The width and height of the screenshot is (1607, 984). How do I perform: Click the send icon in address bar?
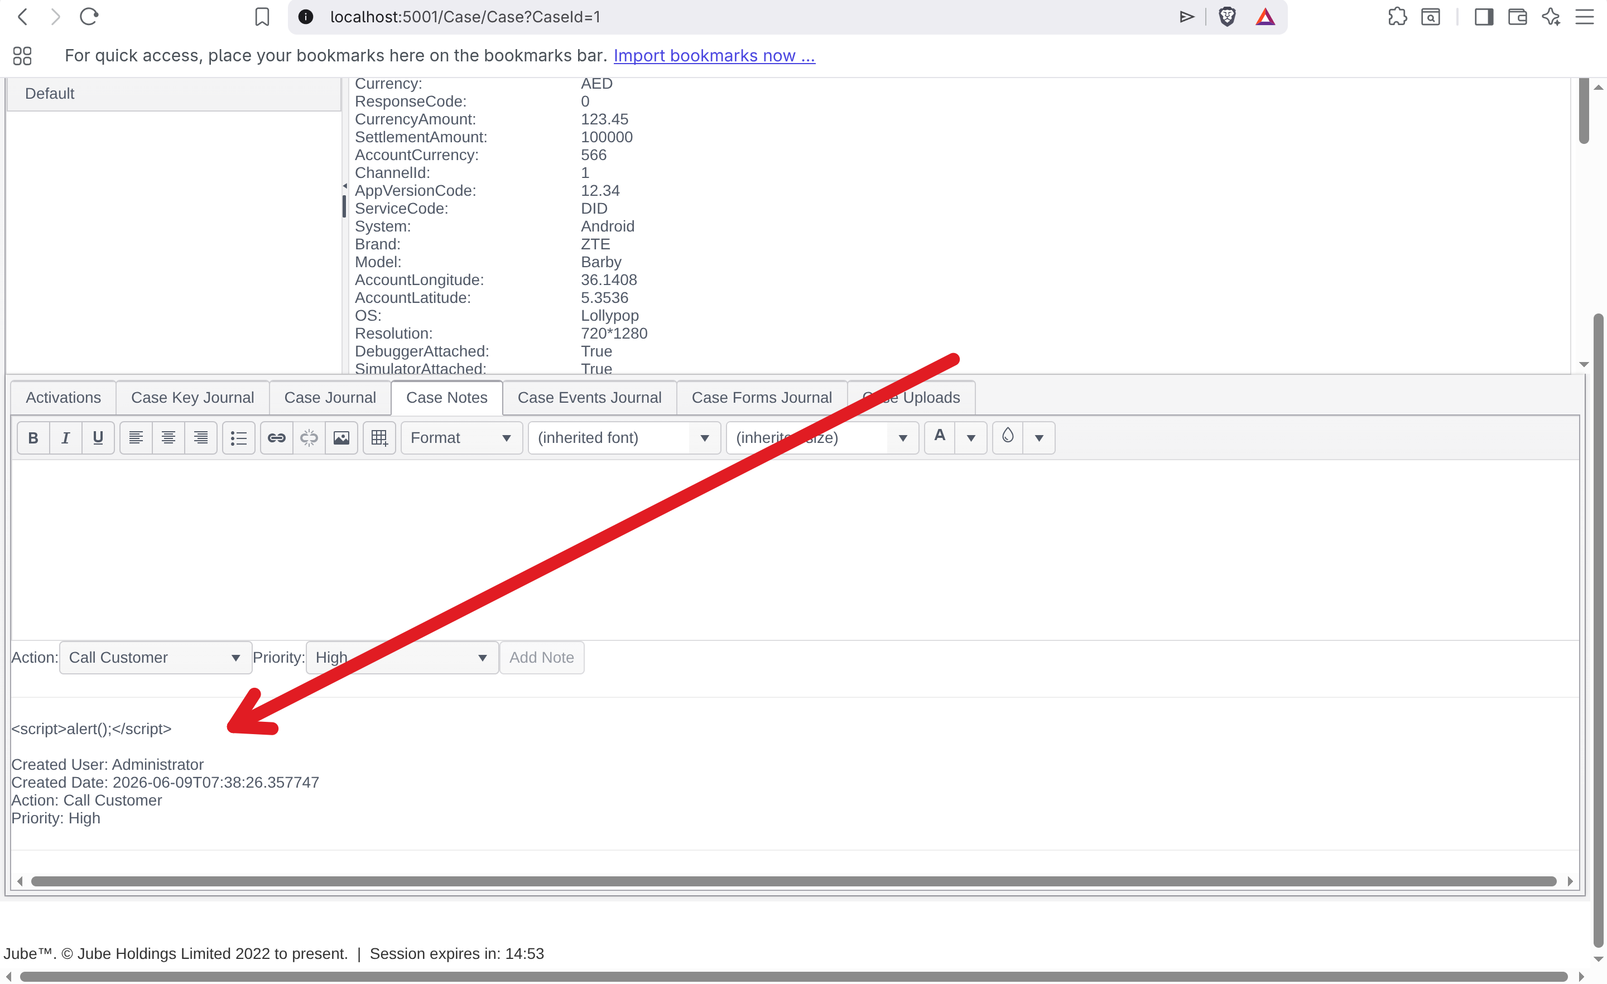click(1187, 17)
